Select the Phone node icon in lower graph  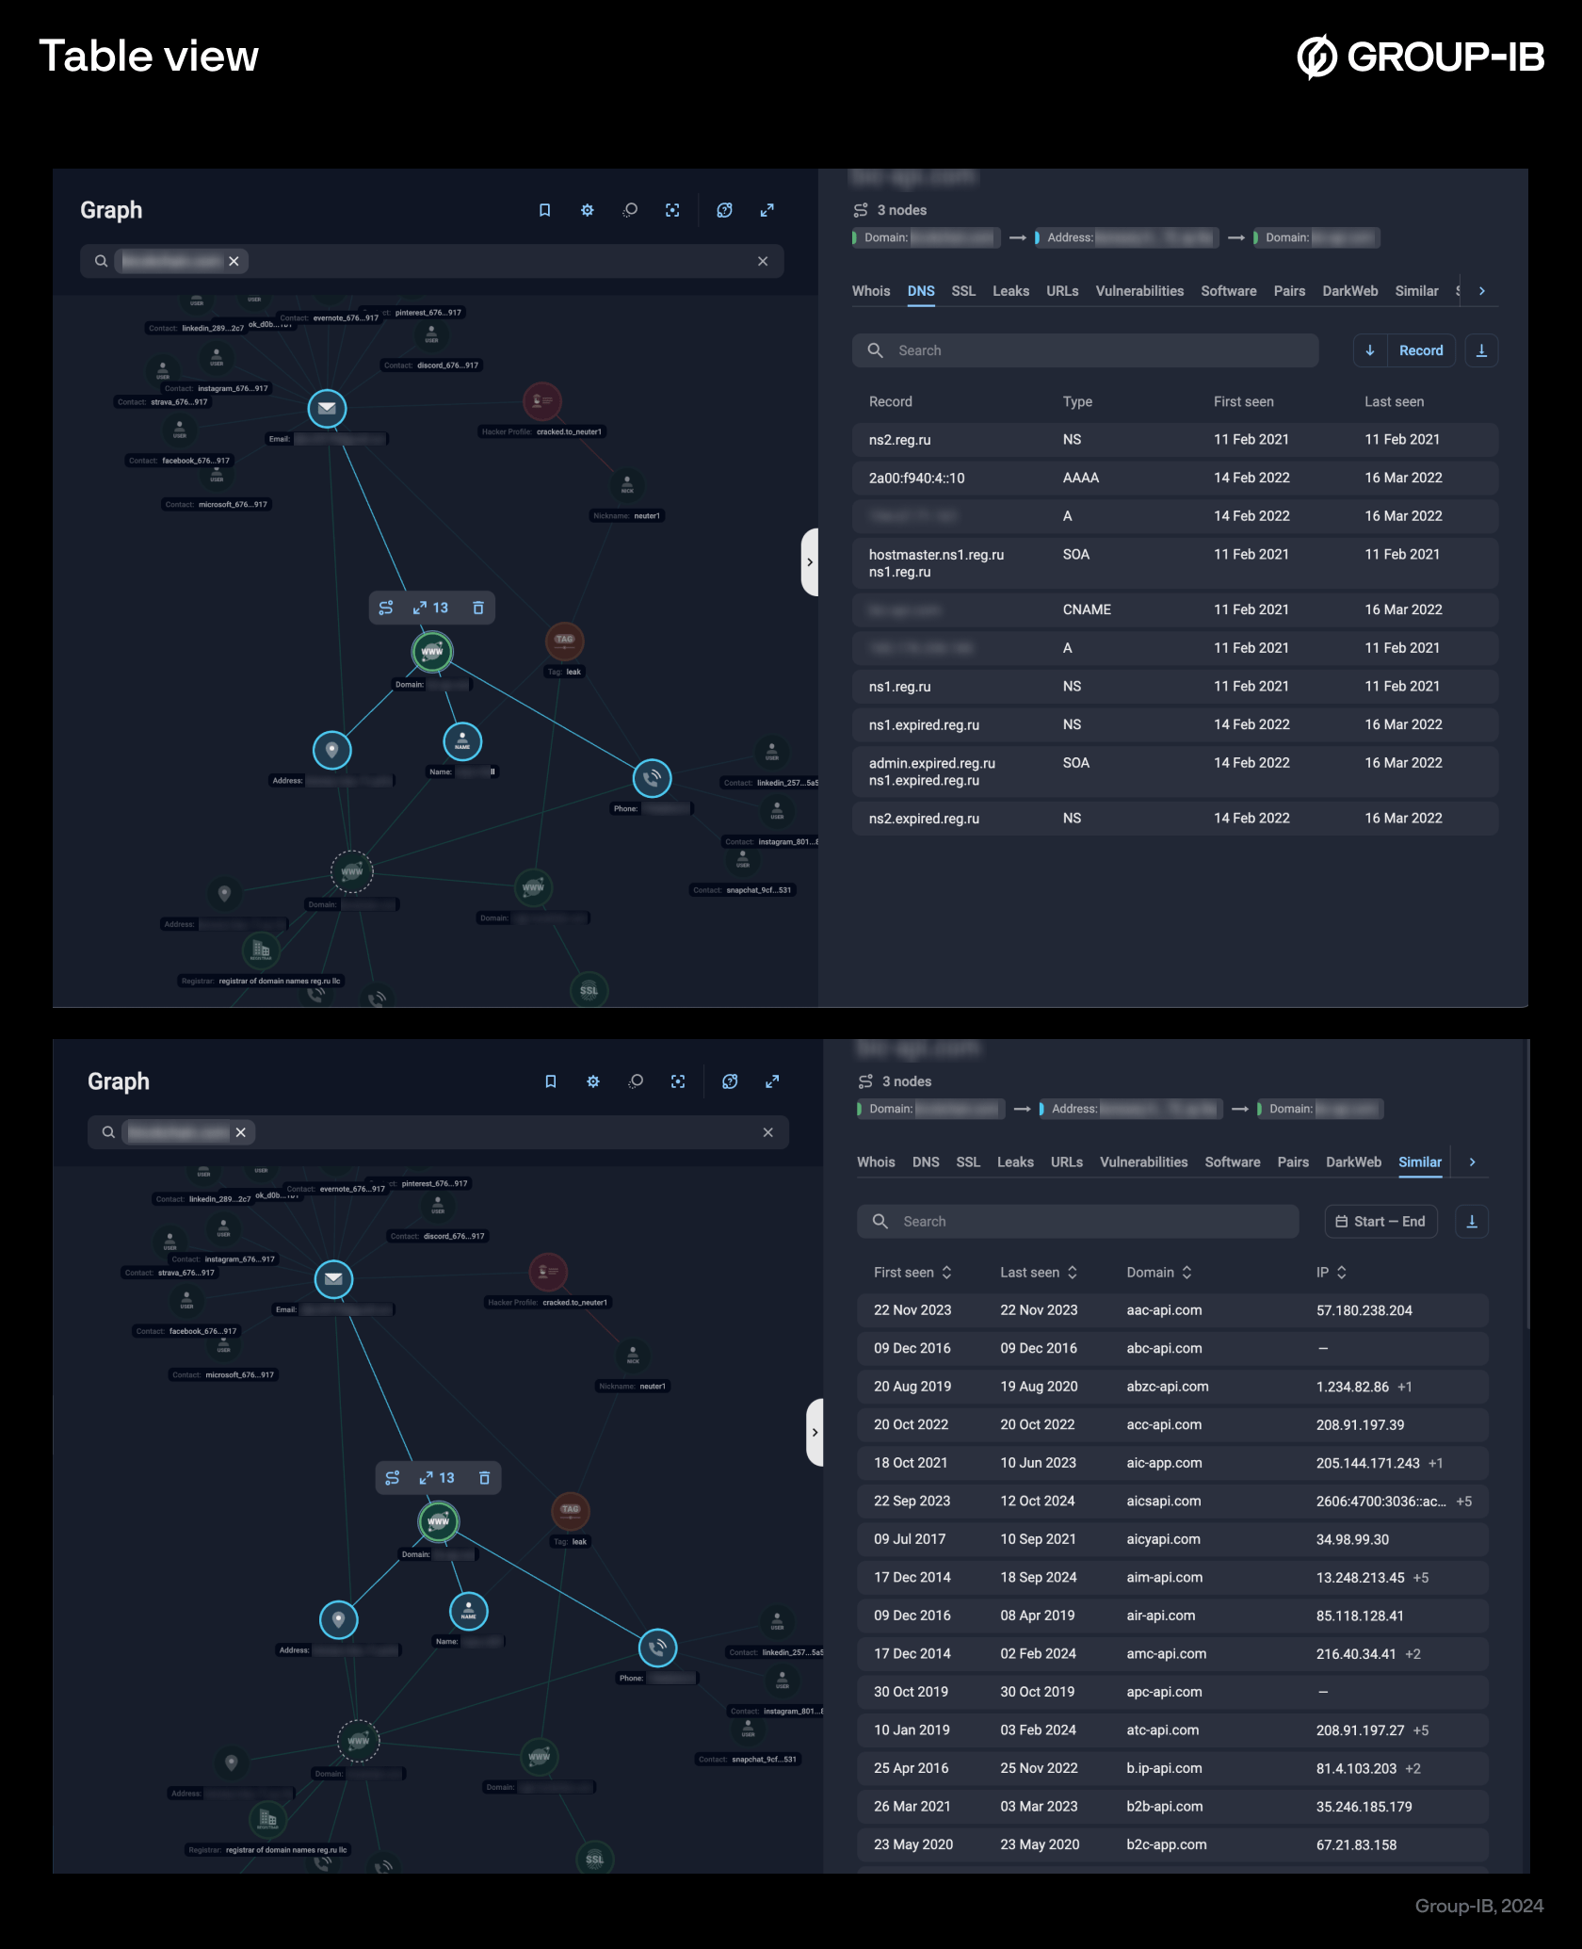657,1648
